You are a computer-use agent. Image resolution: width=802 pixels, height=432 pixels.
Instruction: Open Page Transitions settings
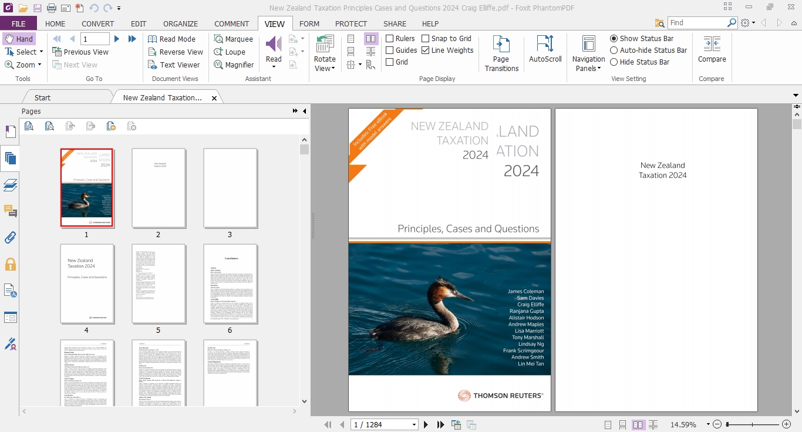[501, 53]
